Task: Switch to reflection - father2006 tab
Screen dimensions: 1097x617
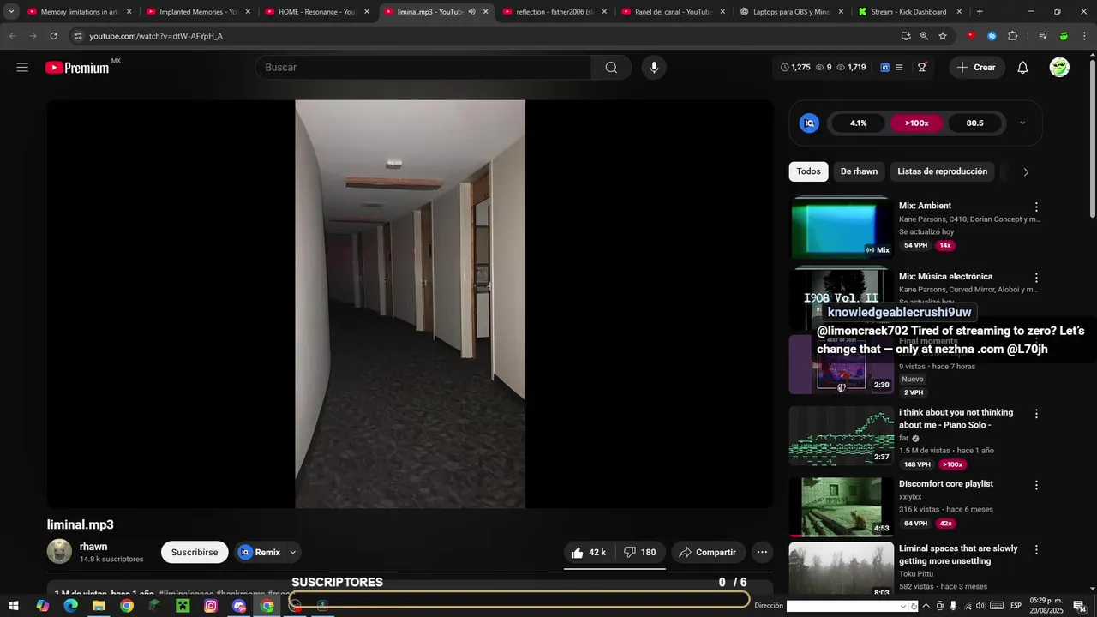Action: click(554, 12)
